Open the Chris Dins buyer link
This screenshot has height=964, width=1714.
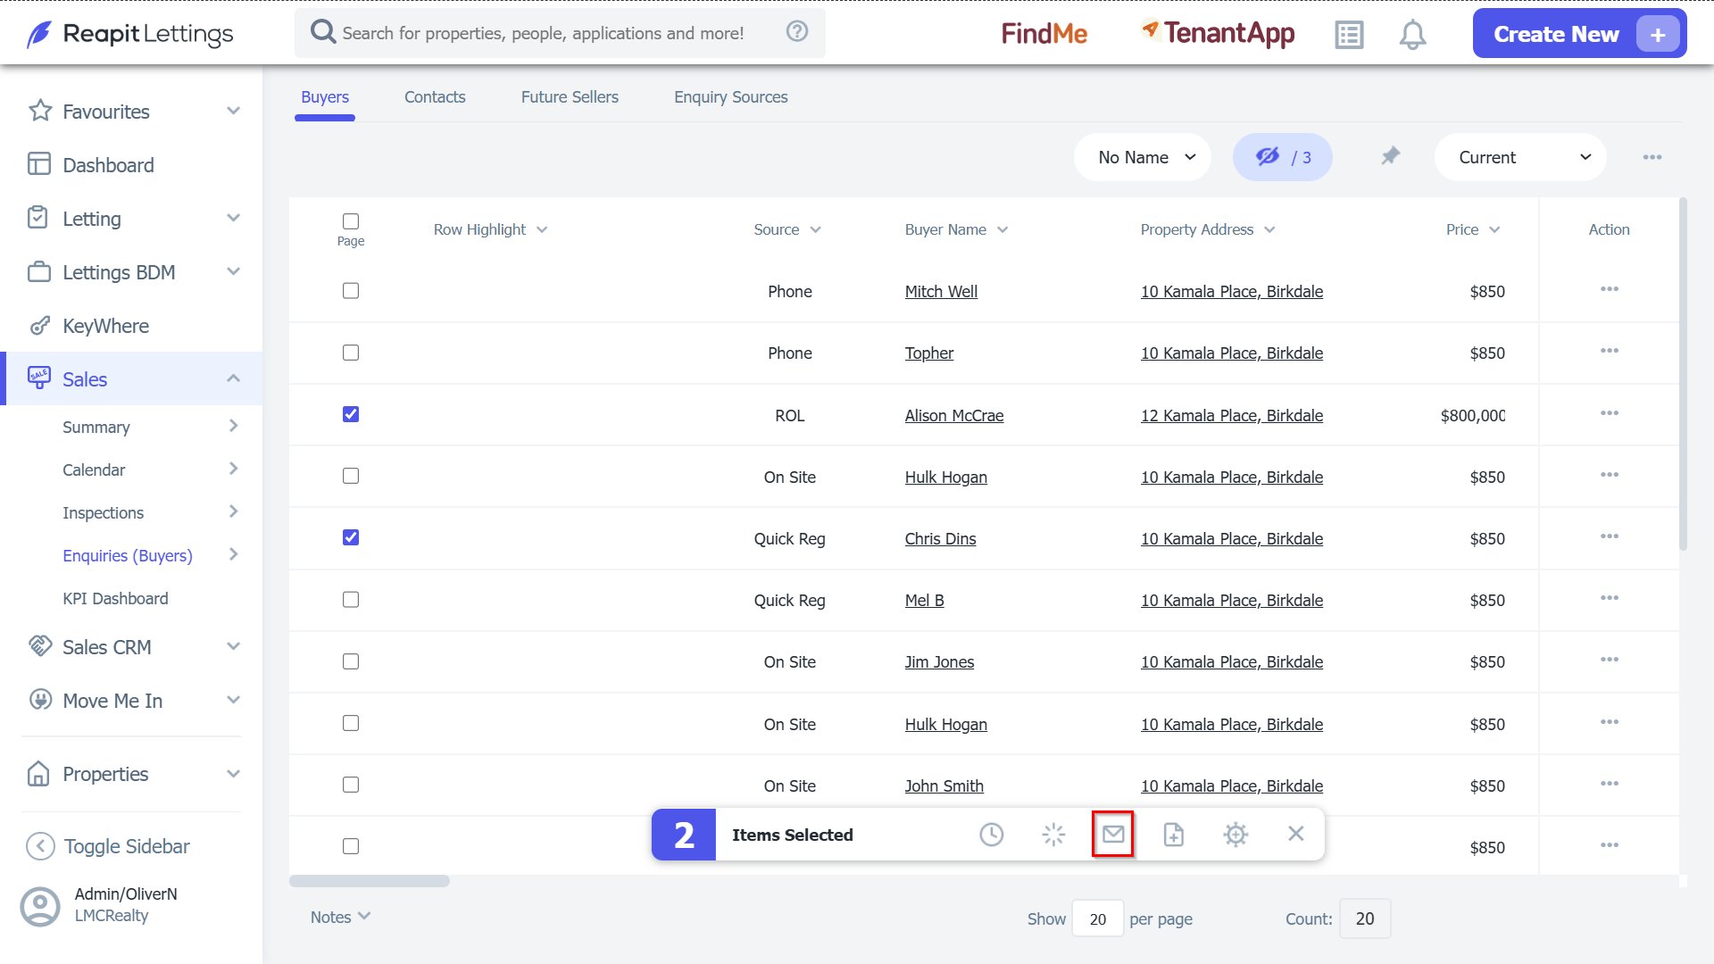click(940, 539)
